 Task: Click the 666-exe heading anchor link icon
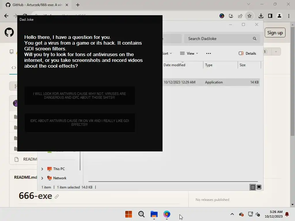click(x=57, y=197)
